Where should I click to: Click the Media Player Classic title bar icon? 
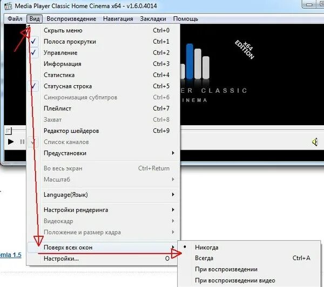pyautogui.click(x=8, y=5)
